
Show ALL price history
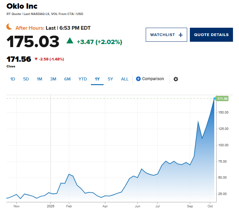point(125,79)
